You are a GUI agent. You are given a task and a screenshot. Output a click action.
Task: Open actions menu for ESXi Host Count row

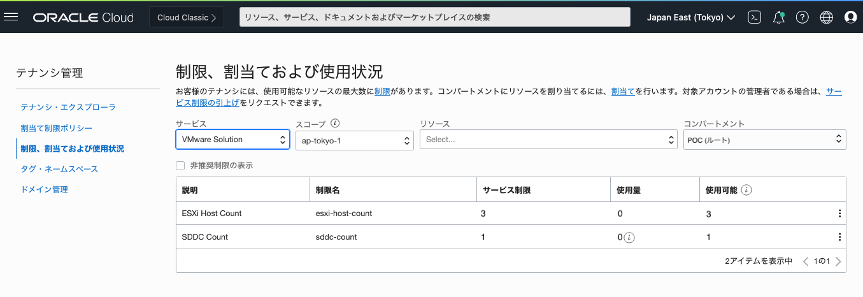pos(839,214)
